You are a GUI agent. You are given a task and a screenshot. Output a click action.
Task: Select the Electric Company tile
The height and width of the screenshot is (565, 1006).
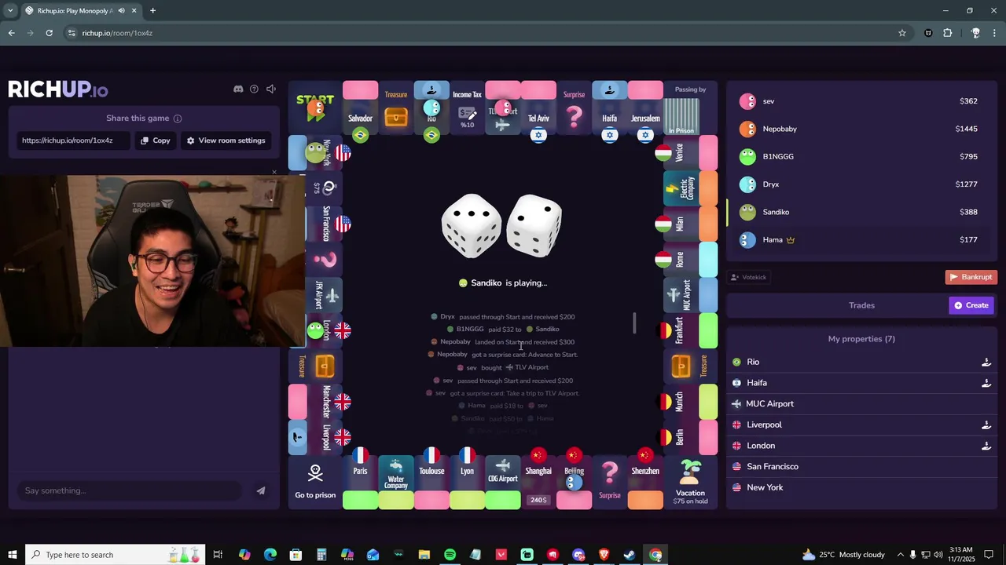point(690,188)
